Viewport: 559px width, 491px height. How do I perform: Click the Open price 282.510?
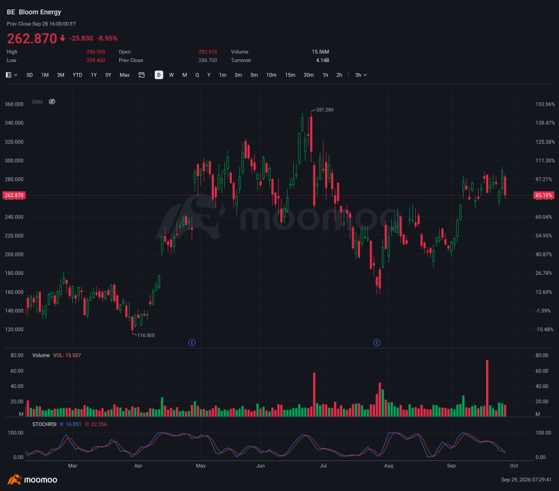coord(208,52)
